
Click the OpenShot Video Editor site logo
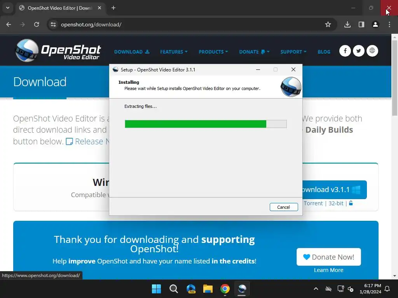coord(58,51)
